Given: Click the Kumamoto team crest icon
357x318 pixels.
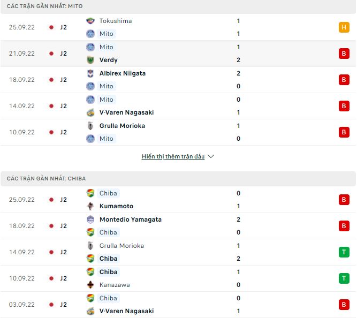Looking at the screenshot, I should pyautogui.click(x=90, y=206).
